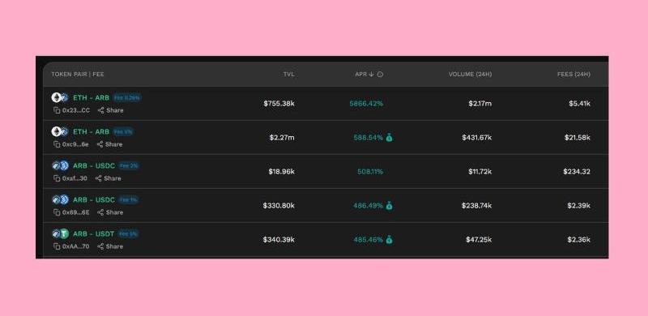Sort by APR using the arrow
This screenshot has height=316, width=648.
[371, 75]
